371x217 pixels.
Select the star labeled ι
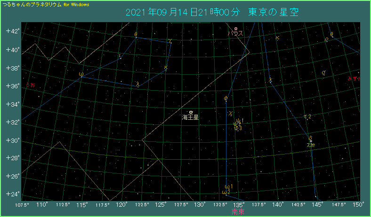pos(120,57)
